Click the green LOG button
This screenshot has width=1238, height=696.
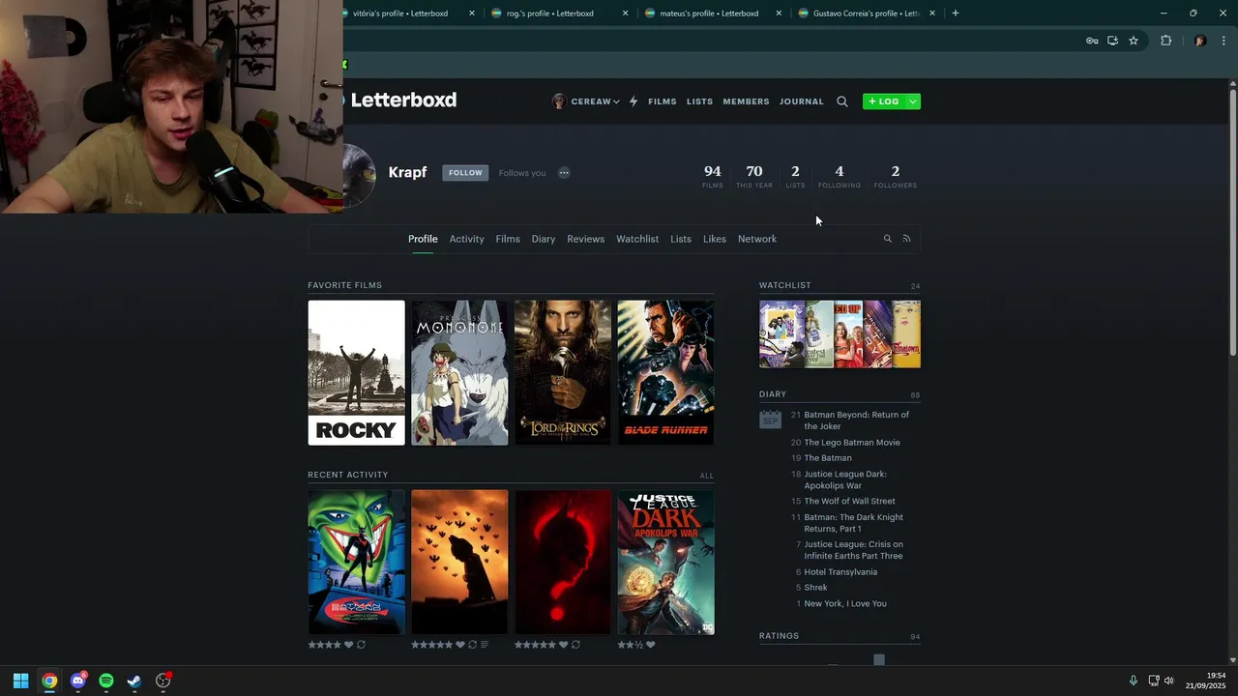pos(884,101)
